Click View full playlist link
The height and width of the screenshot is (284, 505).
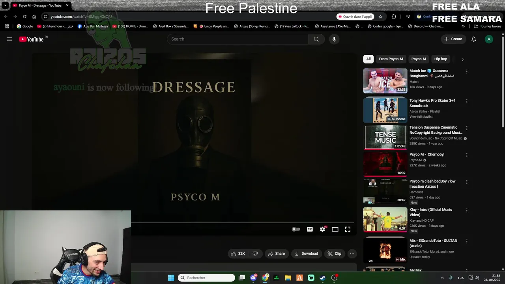tap(421, 117)
